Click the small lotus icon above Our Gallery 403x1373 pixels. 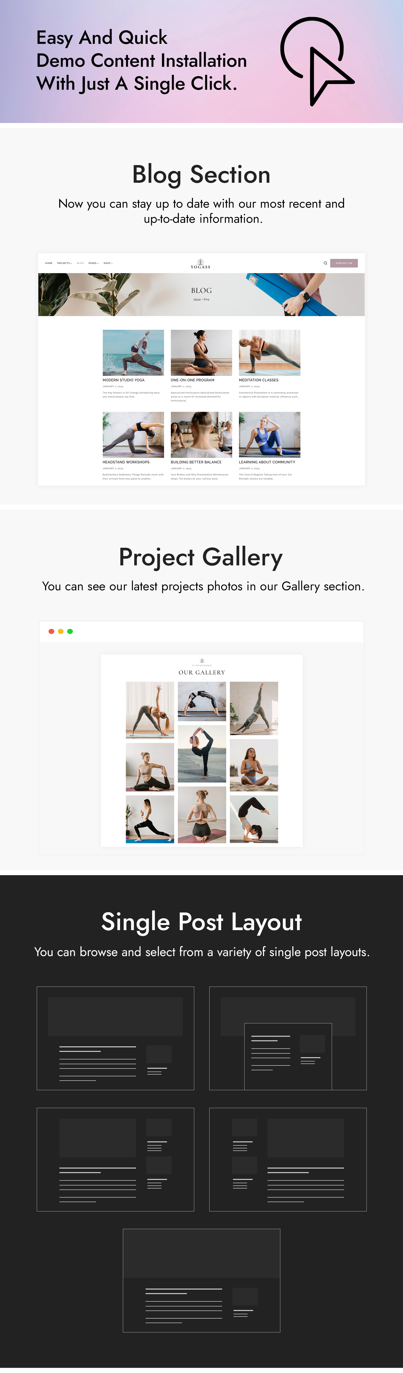202,660
